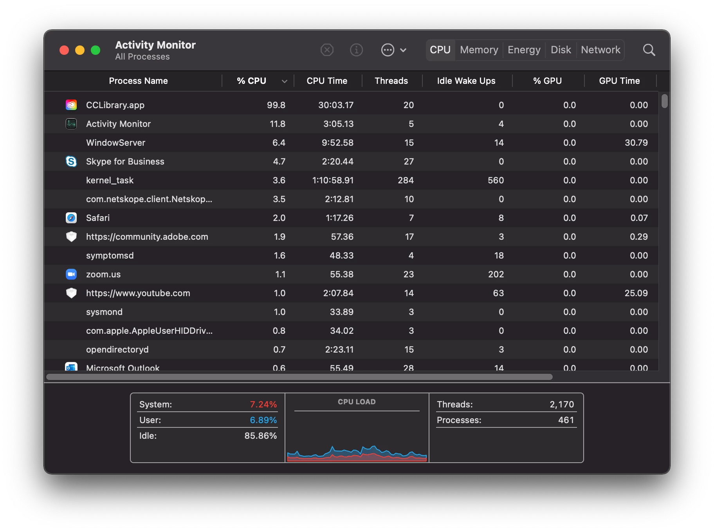Click the Idle 85.86% value

tap(260, 436)
